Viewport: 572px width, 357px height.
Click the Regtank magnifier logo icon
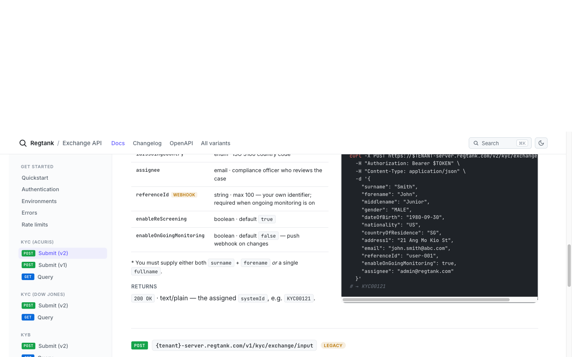pos(23,143)
